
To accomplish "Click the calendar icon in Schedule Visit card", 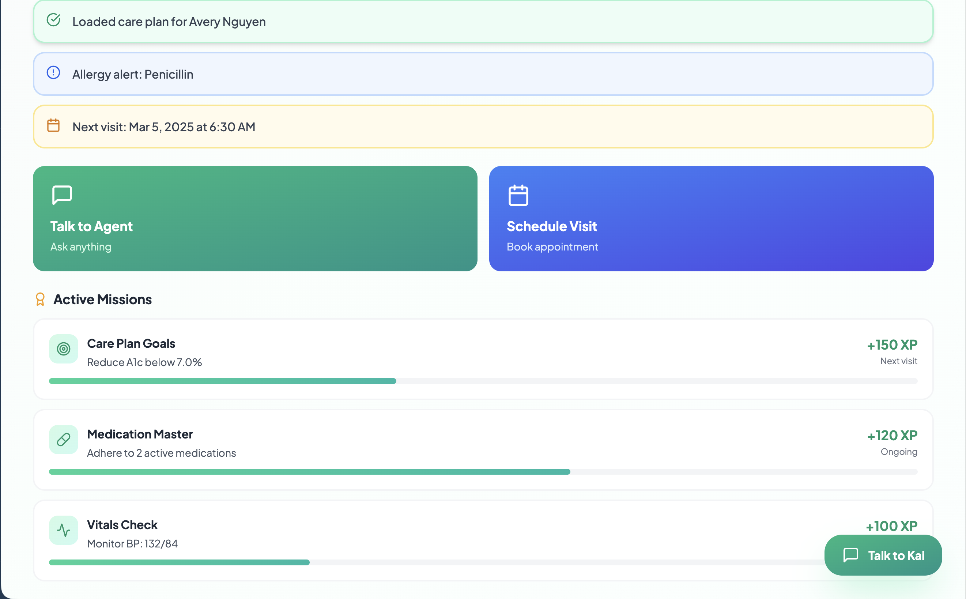I will 518,195.
